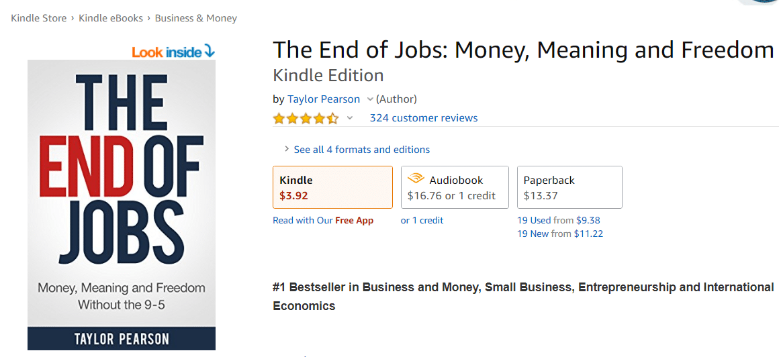779x357 pixels.
Task: Open Kindle Store breadcrumb link
Action: (x=39, y=18)
